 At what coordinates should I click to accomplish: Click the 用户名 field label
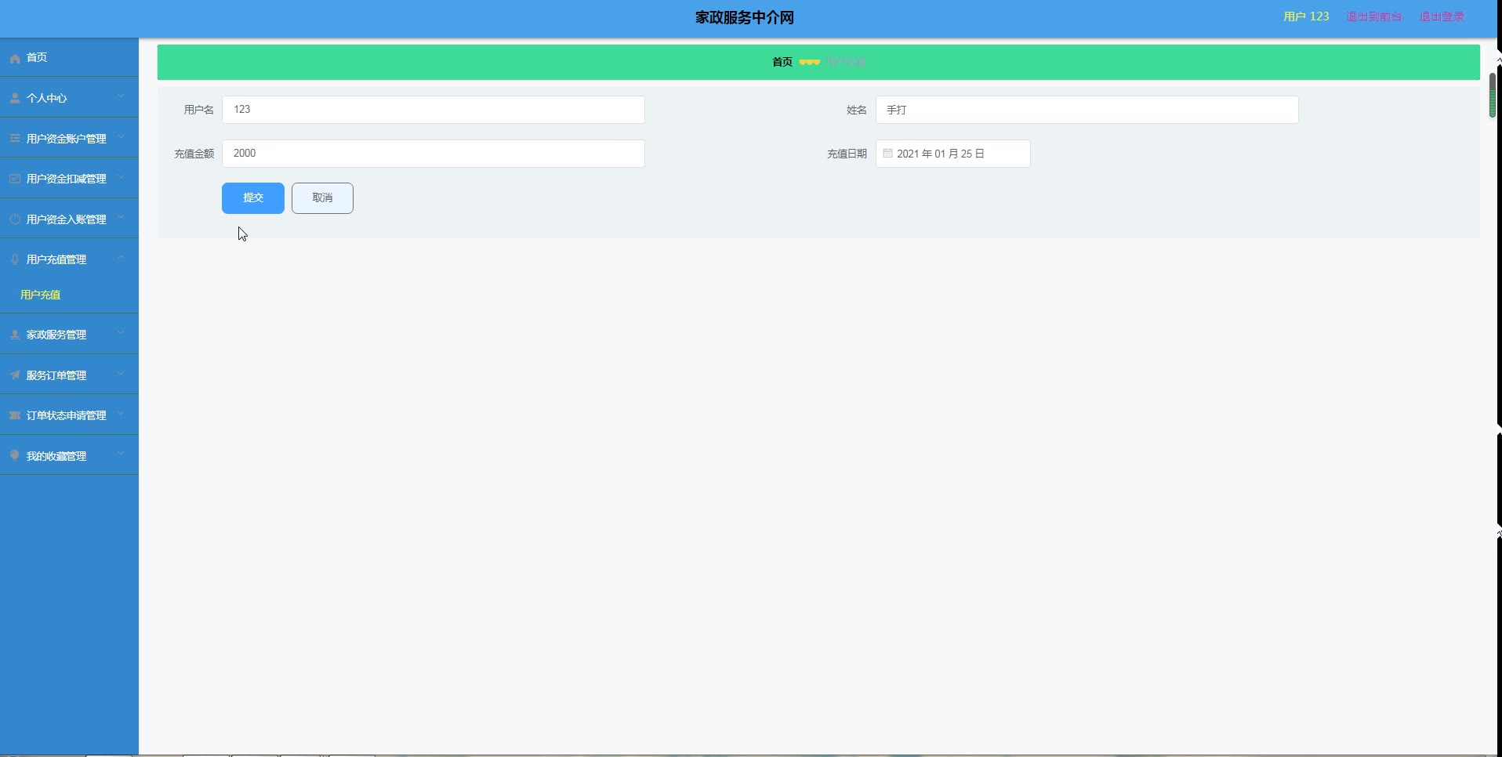click(x=199, y=110)
